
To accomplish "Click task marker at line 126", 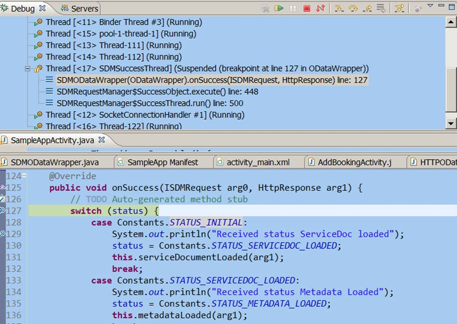I will pos(2,199).
